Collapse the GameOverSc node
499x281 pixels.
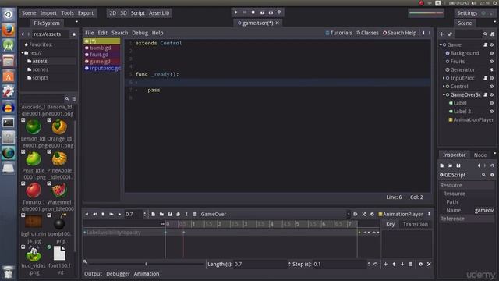(x=444, y=94)
